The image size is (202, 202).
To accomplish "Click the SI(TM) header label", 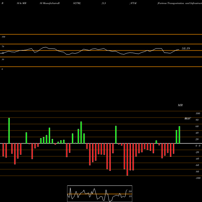I will pyautogui.click(x=77, y=3).
